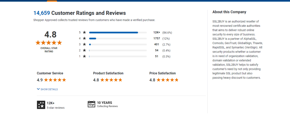Image resolution: width=290 pixels, height=117 pixels.
Task: Click the star icon beside rating 1
Action: point(84,56)
